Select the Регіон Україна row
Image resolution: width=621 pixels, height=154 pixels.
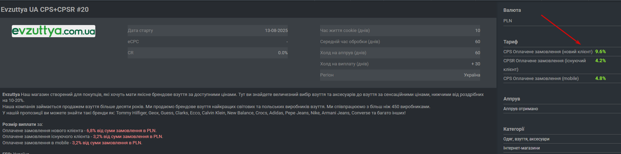(400, 75)
